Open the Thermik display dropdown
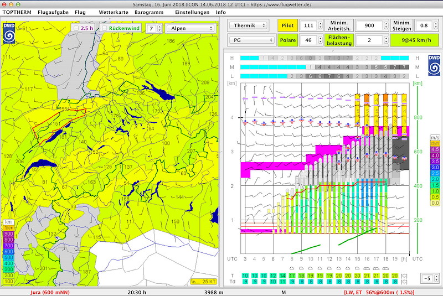 point(248,25)
